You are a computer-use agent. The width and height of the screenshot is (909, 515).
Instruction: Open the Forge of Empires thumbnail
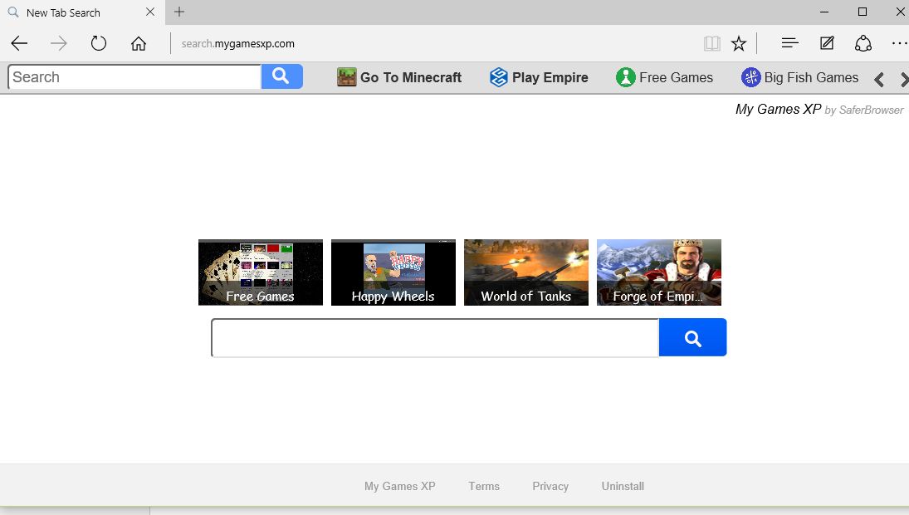[x=658, y=272]
